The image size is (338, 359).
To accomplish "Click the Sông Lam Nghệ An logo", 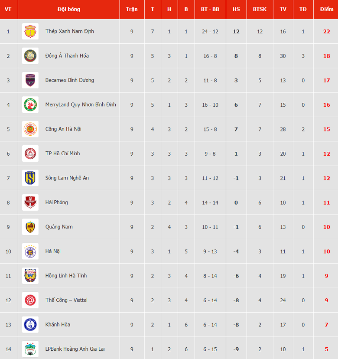I will pyautogui.click(x=30, y=178).
